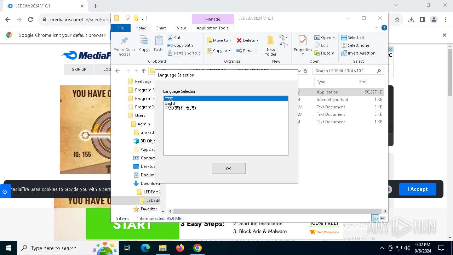Viewport: 453px width, 255px height.
Task: Click the Edit command in ribbon
Action: [x=321, y=45]
